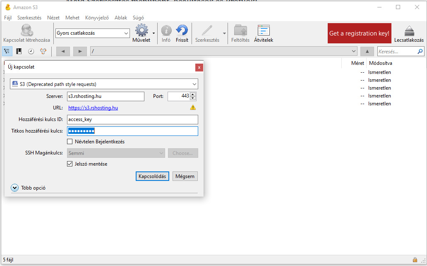427x266 pixels.
Task: Open the Könyvjelző menu
Action: [97, 18]
